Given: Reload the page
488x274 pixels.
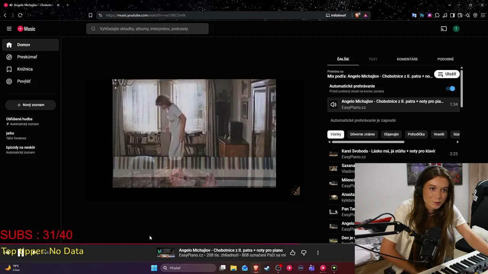Looking at the screenshot, I should 20,15.
